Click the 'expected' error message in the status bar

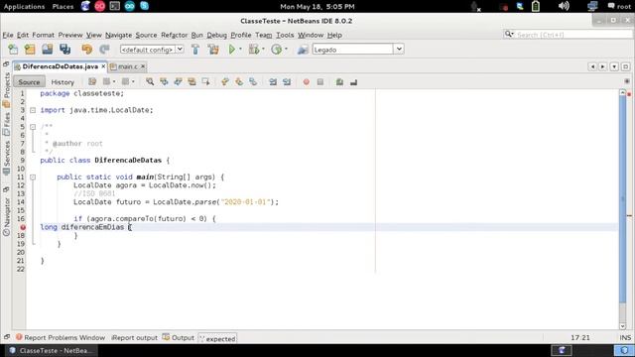coord(217,338)
